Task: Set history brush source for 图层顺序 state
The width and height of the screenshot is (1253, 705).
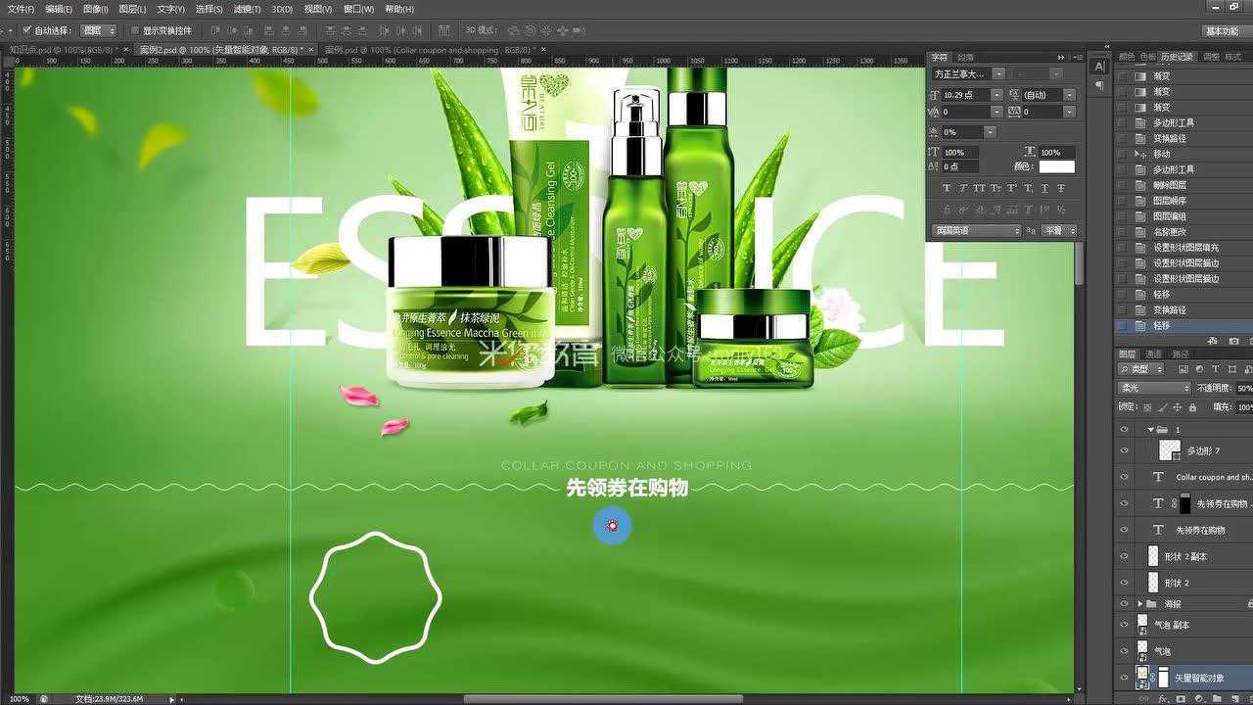Action: click(x=1123, y=201)
